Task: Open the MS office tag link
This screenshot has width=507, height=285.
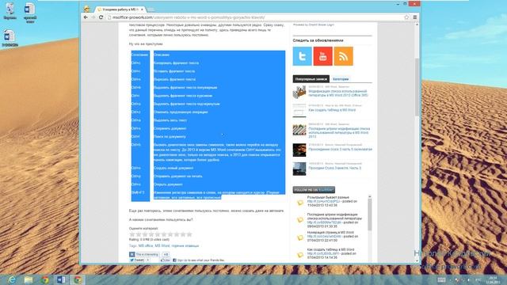Action: tap(146, 246)
